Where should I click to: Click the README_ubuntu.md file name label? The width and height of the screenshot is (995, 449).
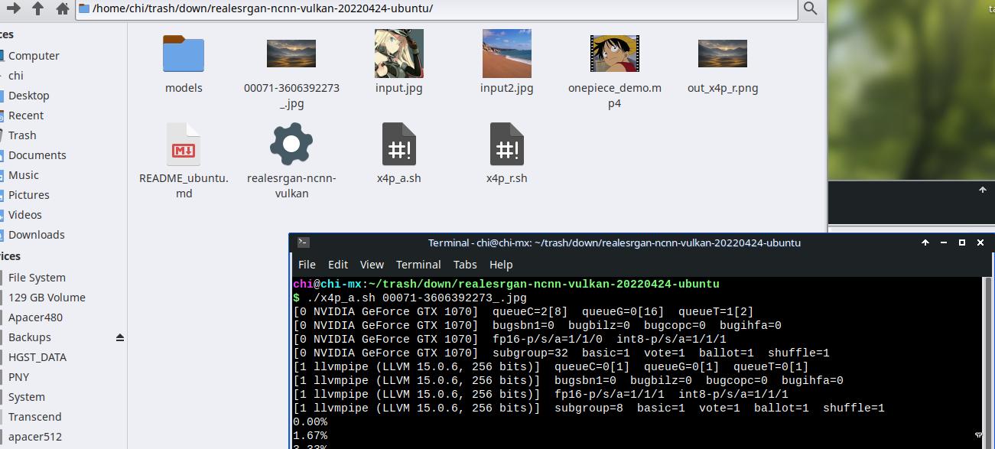coord(184,186)
